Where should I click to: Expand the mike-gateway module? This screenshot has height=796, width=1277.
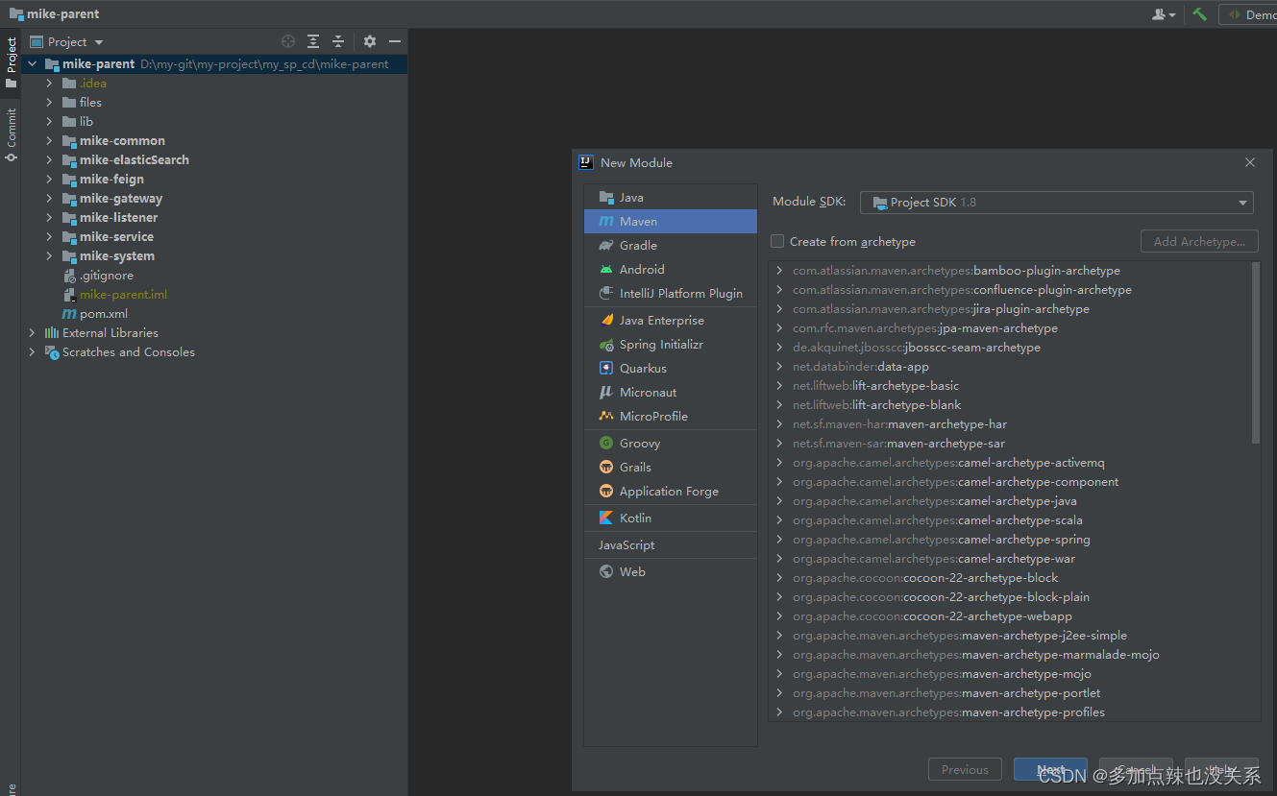pos(49,198)
